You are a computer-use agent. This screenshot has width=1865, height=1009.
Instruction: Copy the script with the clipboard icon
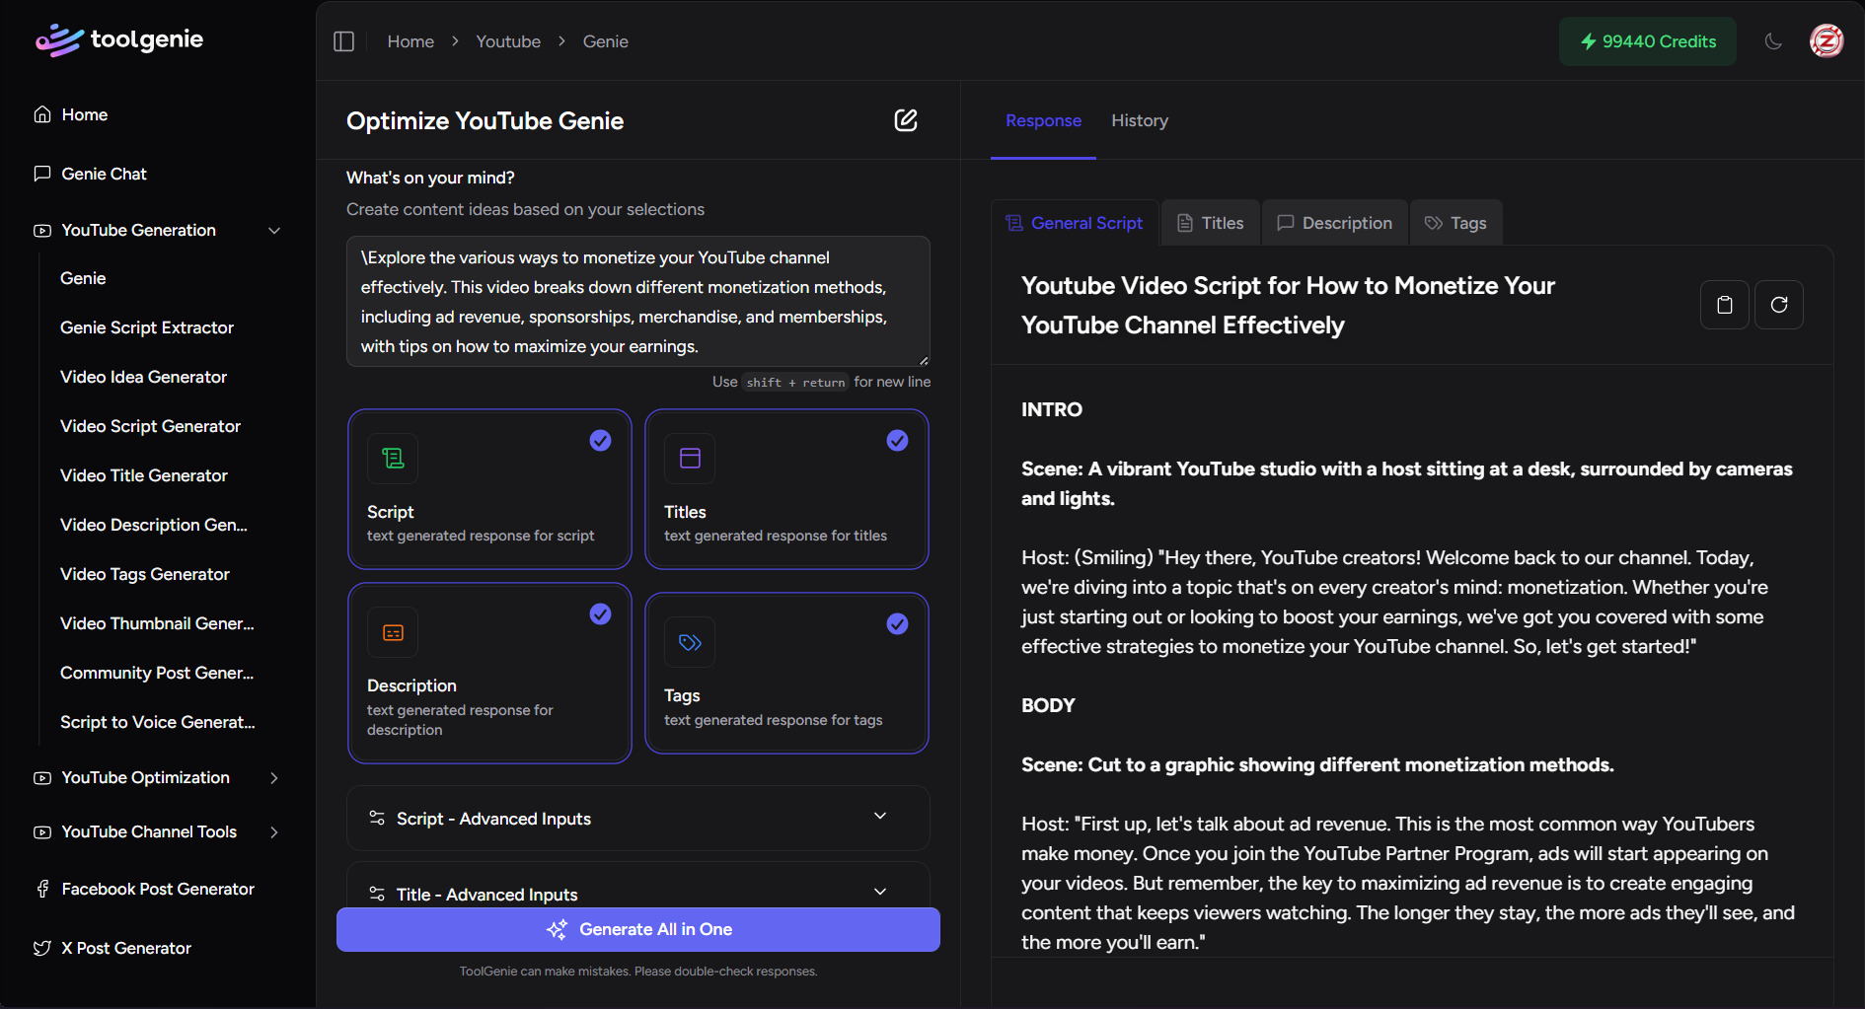tap(1724, 305)
